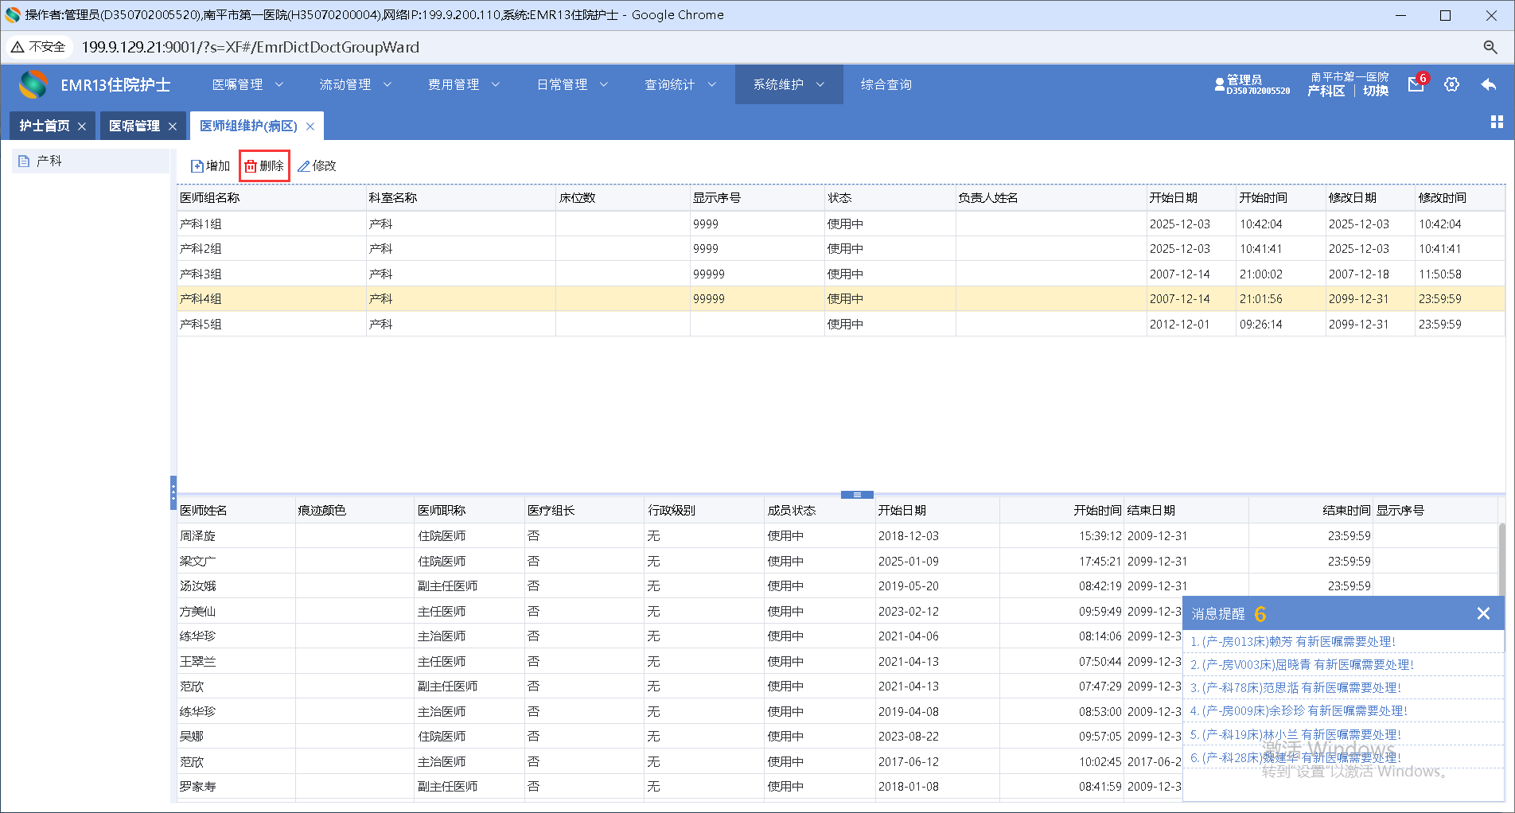Click the back arrow icon in header
Screen dimensions: 1515x813
click(x=1488, y=84)
